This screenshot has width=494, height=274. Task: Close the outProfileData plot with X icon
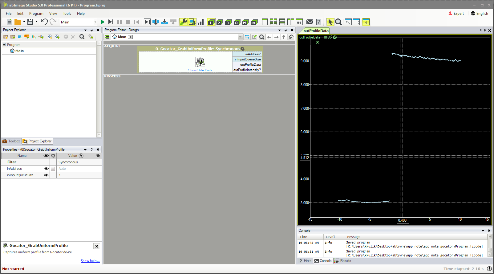(335, 37)
